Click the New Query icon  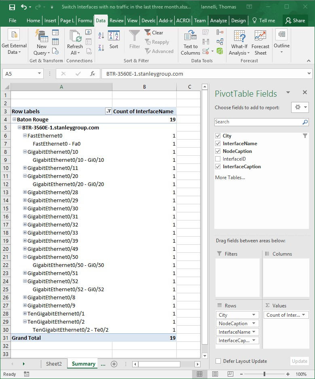click(x=42, y=43)
